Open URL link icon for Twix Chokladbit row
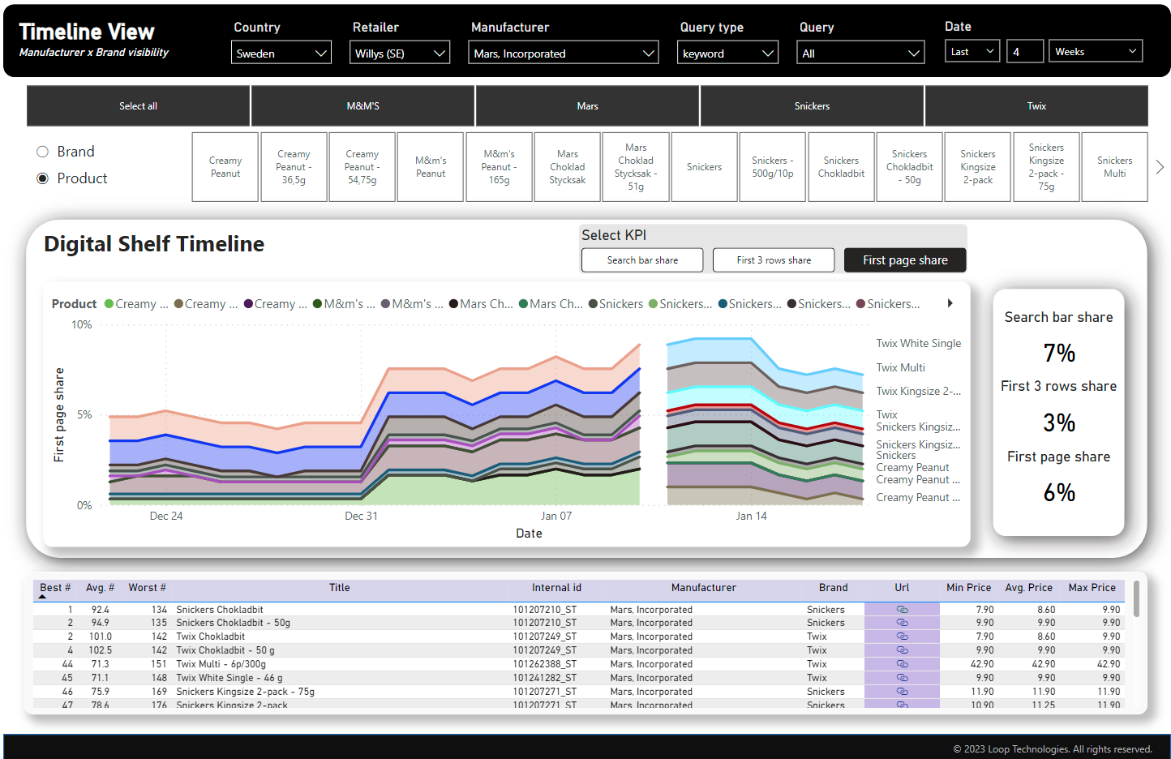 (x=902, y=637)
